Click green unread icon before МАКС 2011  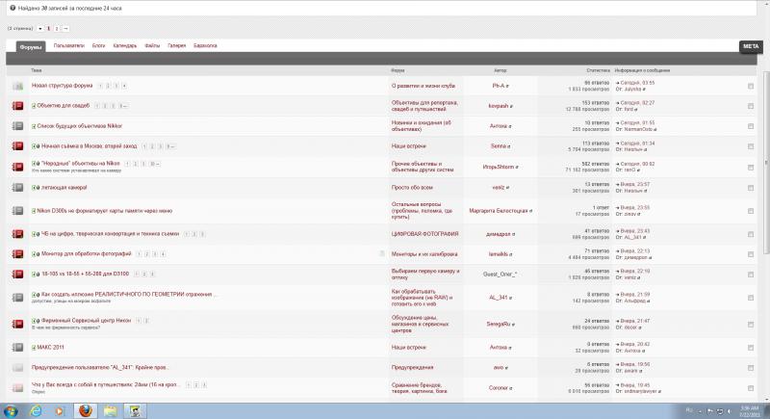tap(34, 348)
